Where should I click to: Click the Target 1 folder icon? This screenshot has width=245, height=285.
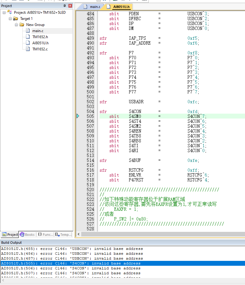coord(16,19)
